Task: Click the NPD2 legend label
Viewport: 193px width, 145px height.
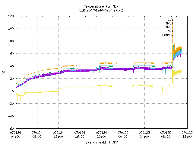Action: click(169, 27)
